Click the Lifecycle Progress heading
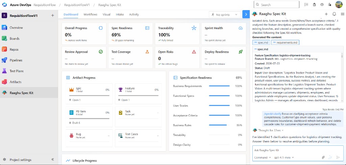 [85, 161]
